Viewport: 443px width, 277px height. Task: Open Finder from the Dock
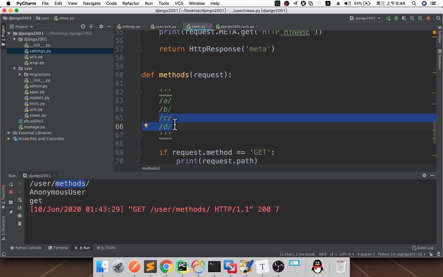pyautogui.click(x=102, y=267)
